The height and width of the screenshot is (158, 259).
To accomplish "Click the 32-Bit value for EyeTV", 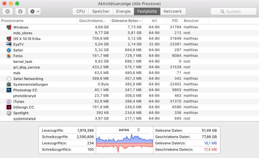I will click(154, 44).
